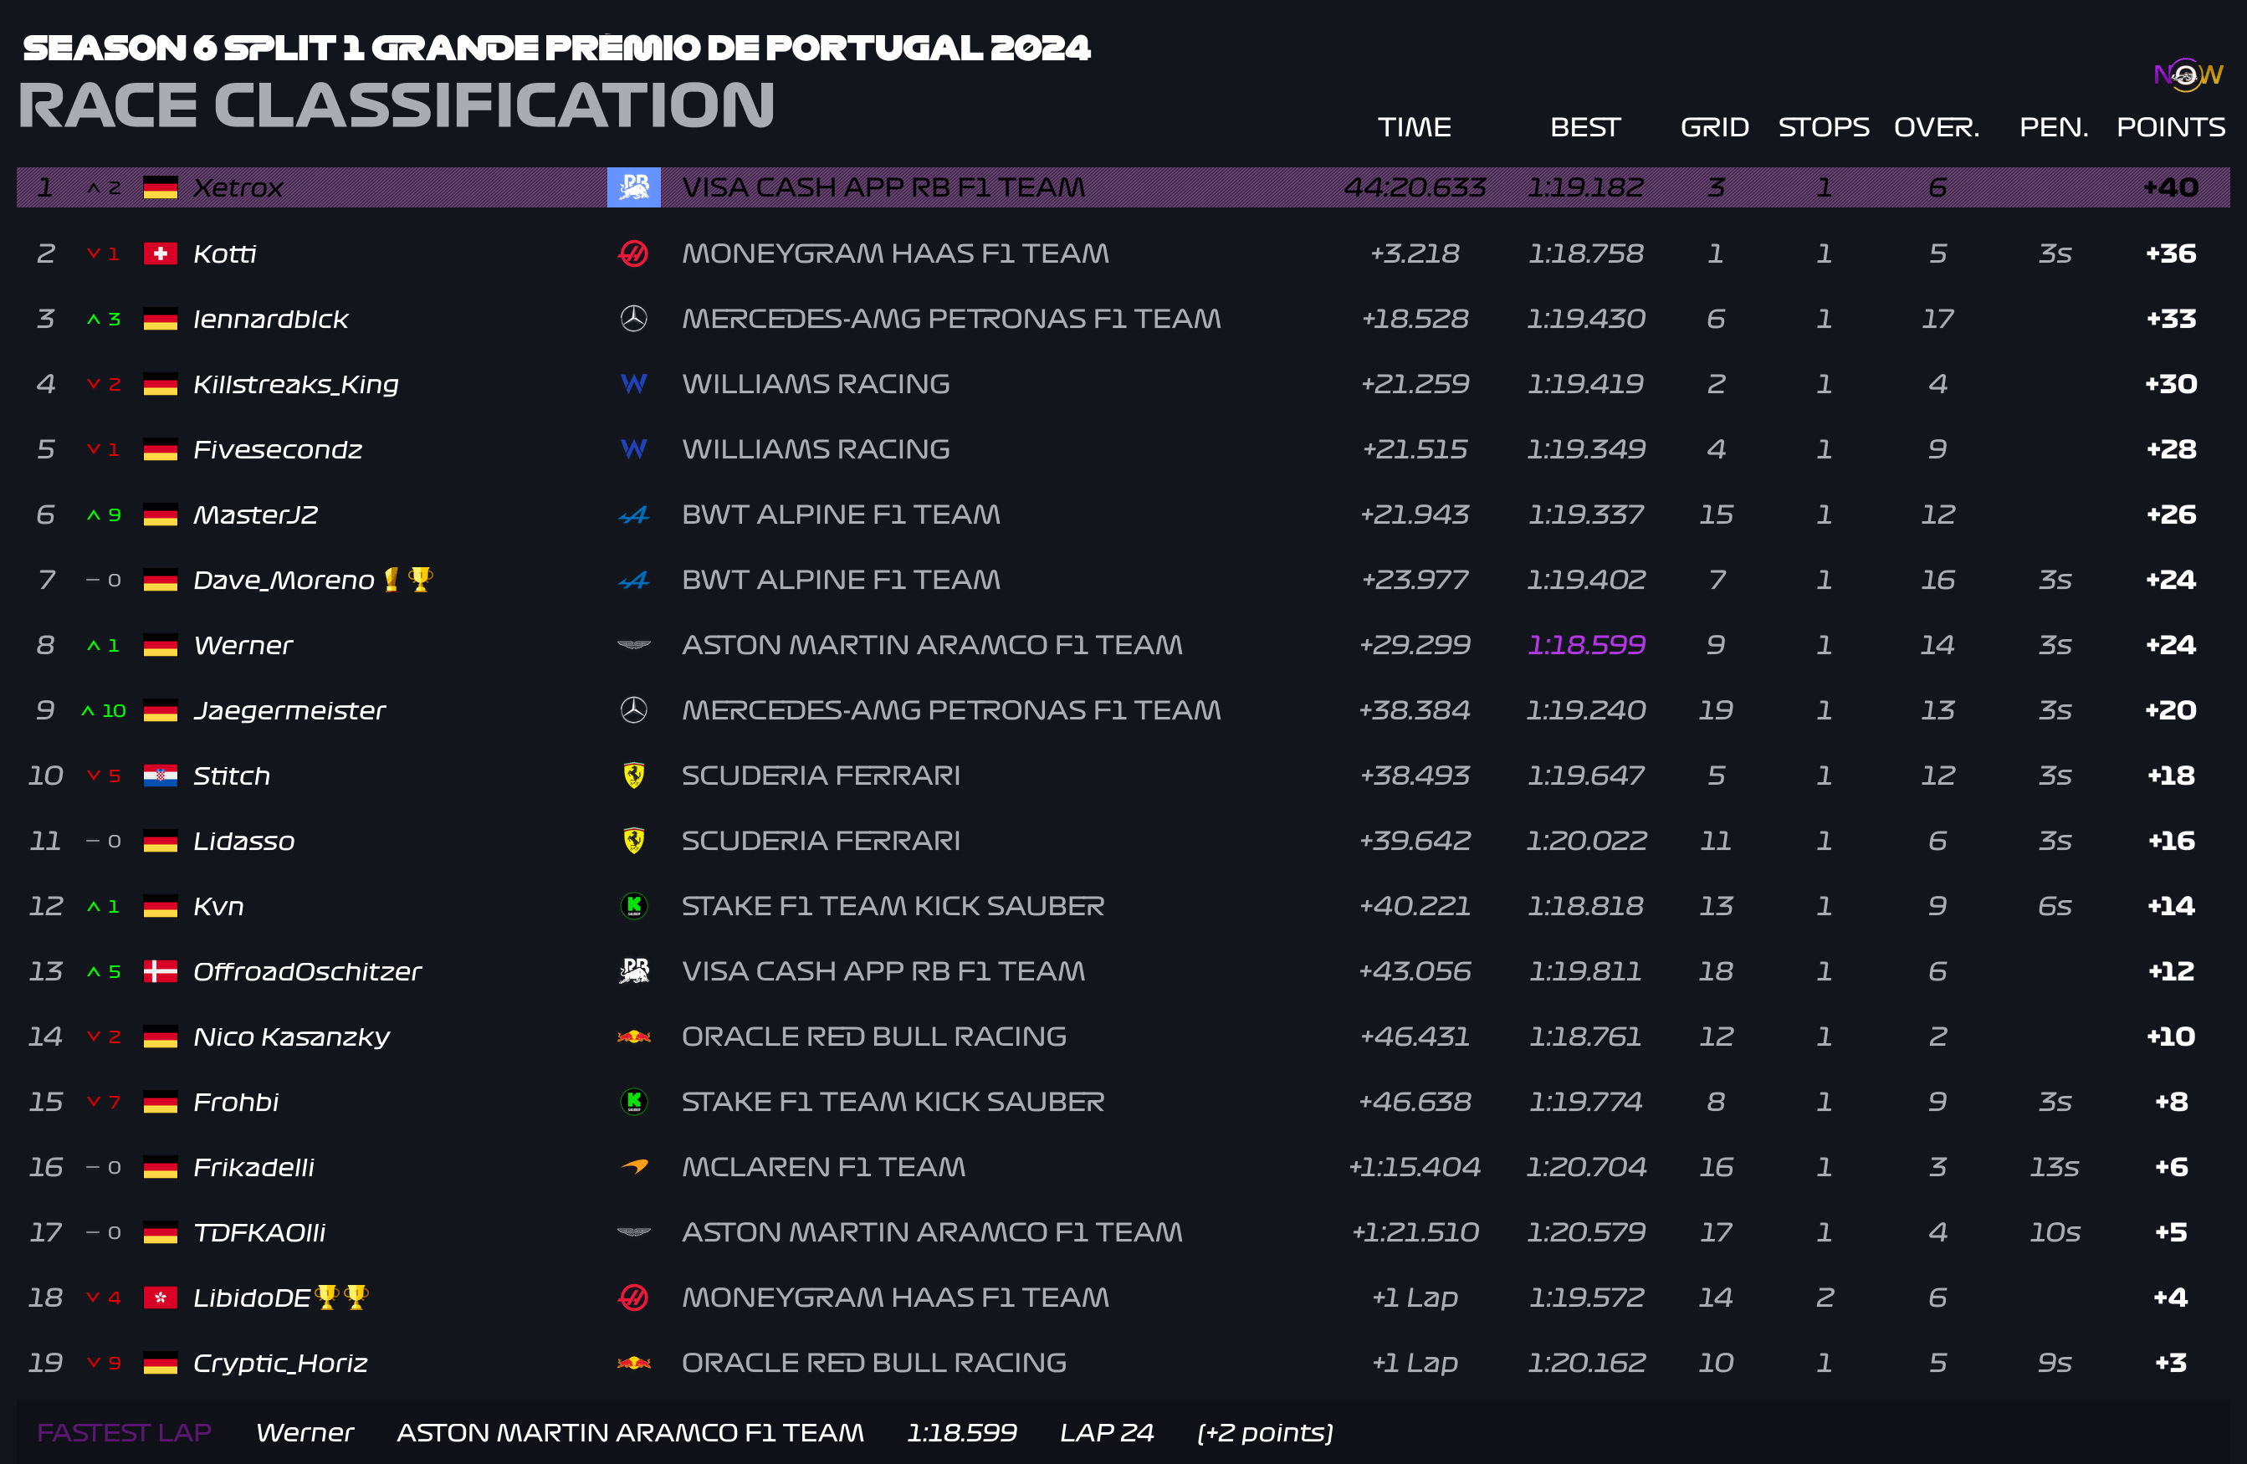
Task: Click the Mercedes star logo beside Jaegermeister
Action: point(633,709)
